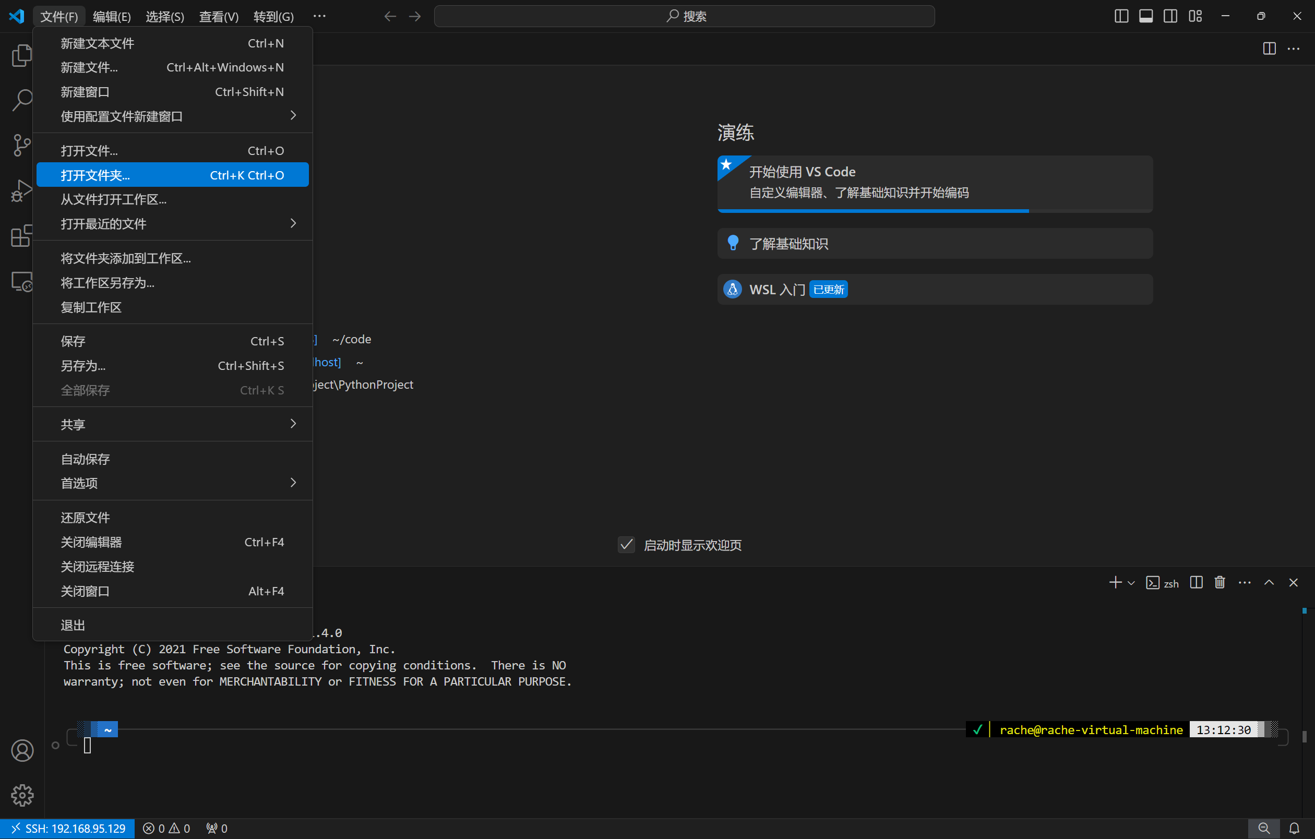Screen dimensions: 1315x839
Task: Expand the 共享 submenu
Action: [x=173, y=424]
